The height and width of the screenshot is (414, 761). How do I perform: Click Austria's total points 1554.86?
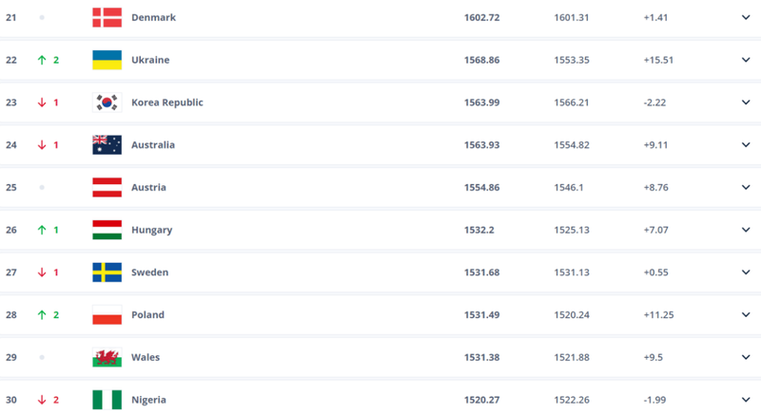pyautogui.click(x=483, y=187)
